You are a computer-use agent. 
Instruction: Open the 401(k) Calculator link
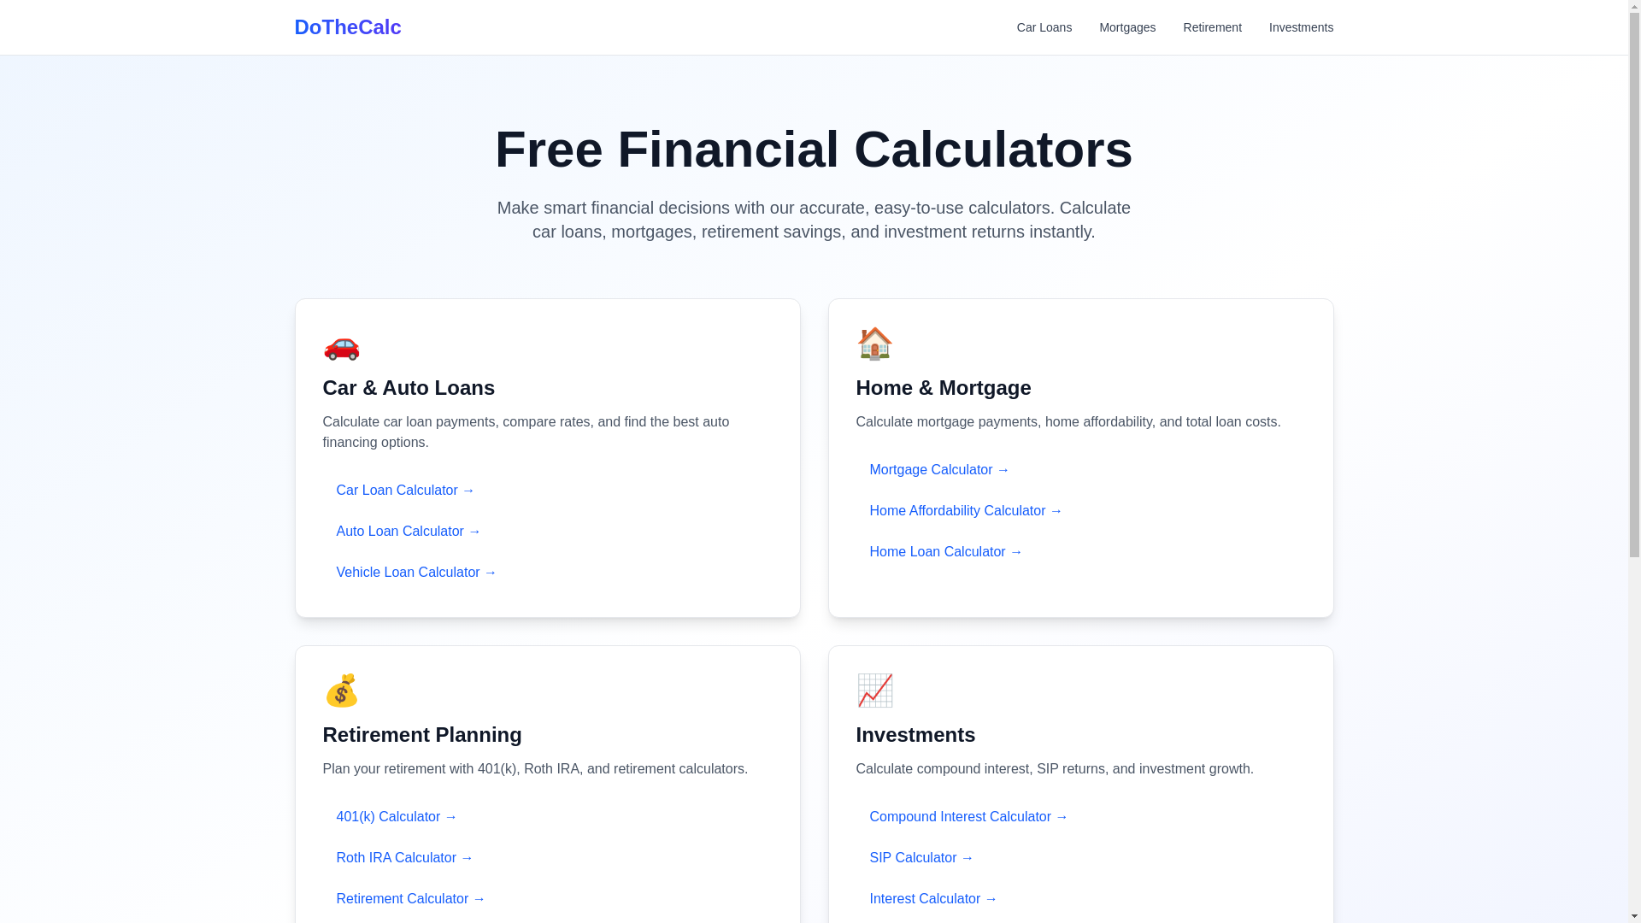coord(397,817)
